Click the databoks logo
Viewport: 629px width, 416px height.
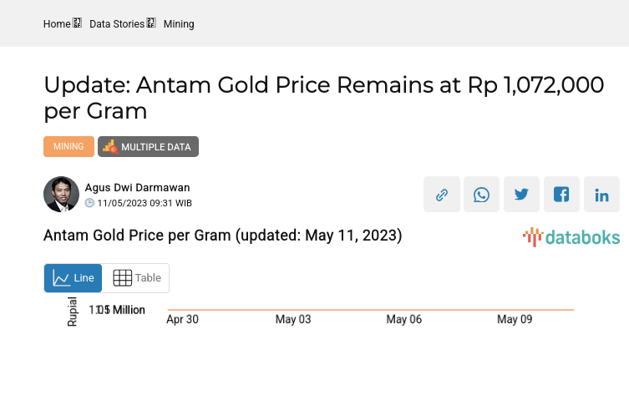pos(571,237)
